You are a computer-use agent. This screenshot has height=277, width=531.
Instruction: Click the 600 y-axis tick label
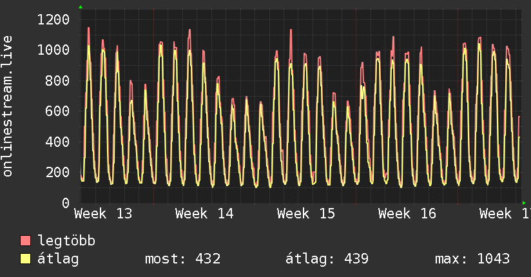[57, 111]
